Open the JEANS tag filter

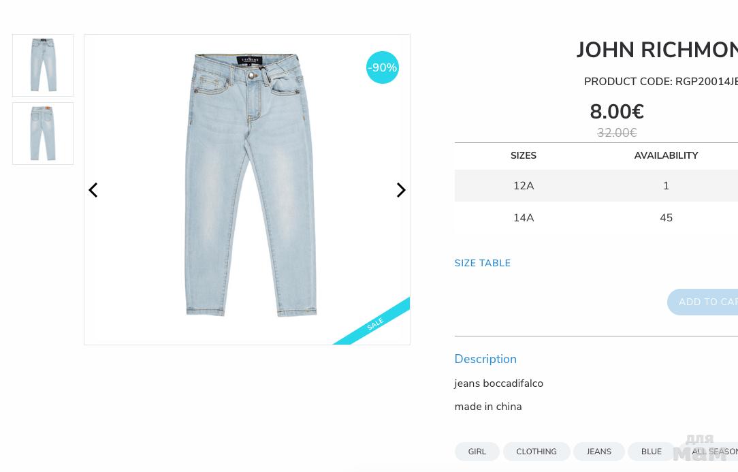[599, 452]
